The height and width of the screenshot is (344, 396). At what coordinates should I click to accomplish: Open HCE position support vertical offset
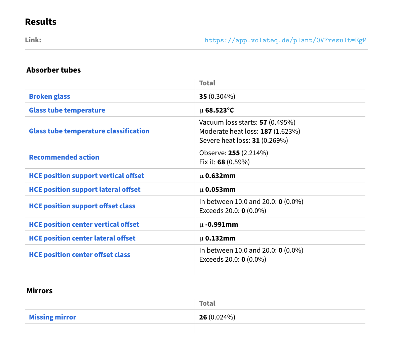(86, 176)
